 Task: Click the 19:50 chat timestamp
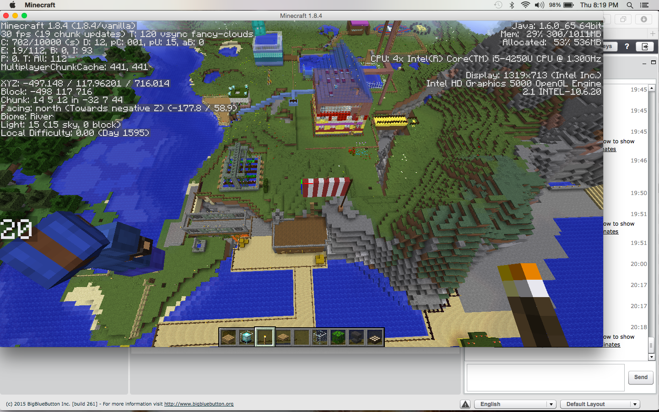639,193
